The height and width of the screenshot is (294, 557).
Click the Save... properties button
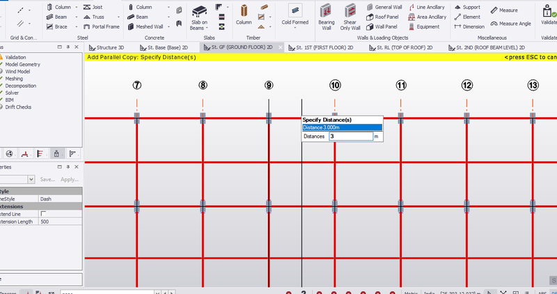pos(47,179)
